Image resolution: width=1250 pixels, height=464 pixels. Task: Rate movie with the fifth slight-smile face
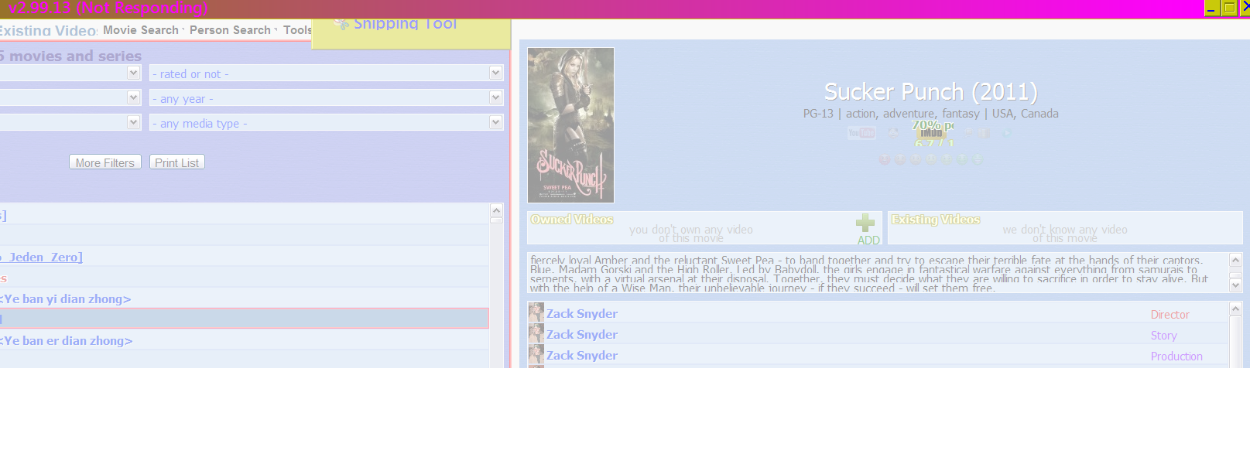947,159
